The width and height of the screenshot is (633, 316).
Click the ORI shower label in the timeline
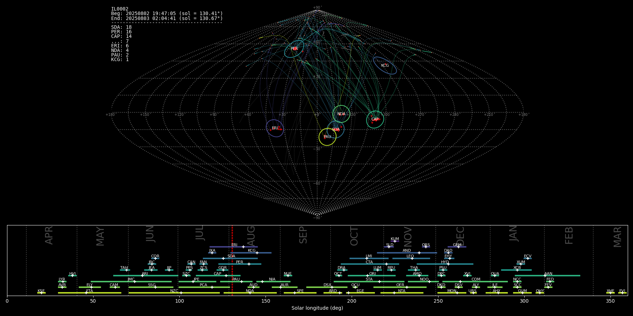coord(372,274)
